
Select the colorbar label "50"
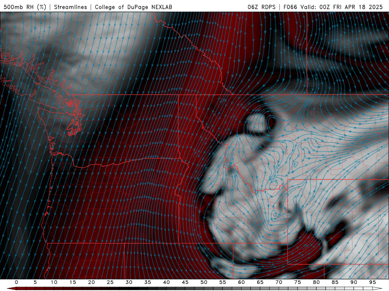pos(204,282)
